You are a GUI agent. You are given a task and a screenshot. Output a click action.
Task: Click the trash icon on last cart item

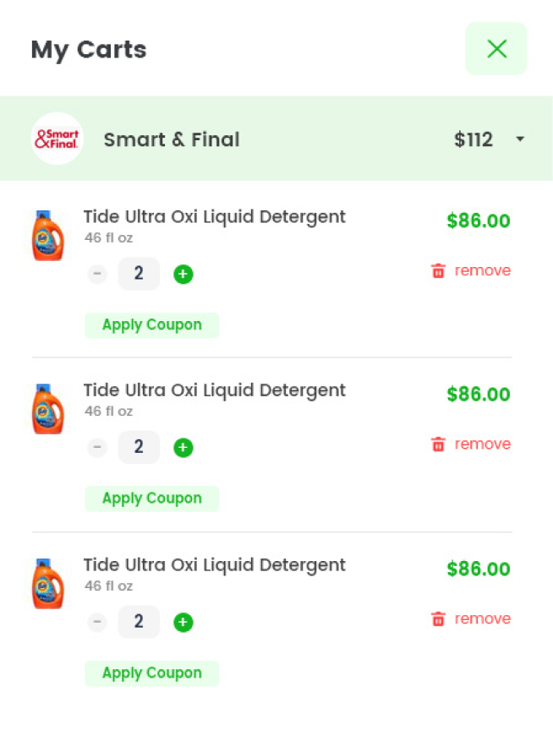coord(438,618)
